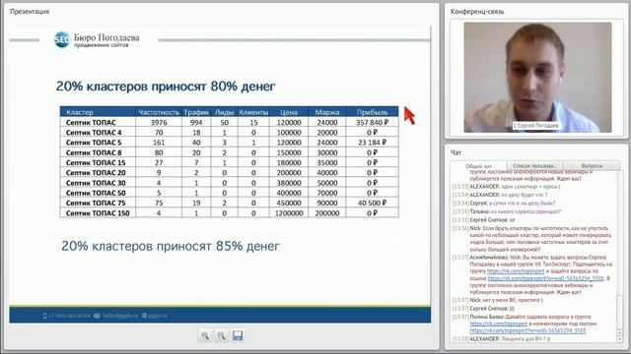The image size is (631, 354).
Task: Click the frequency value 3976
Action: tap(159, 122)
